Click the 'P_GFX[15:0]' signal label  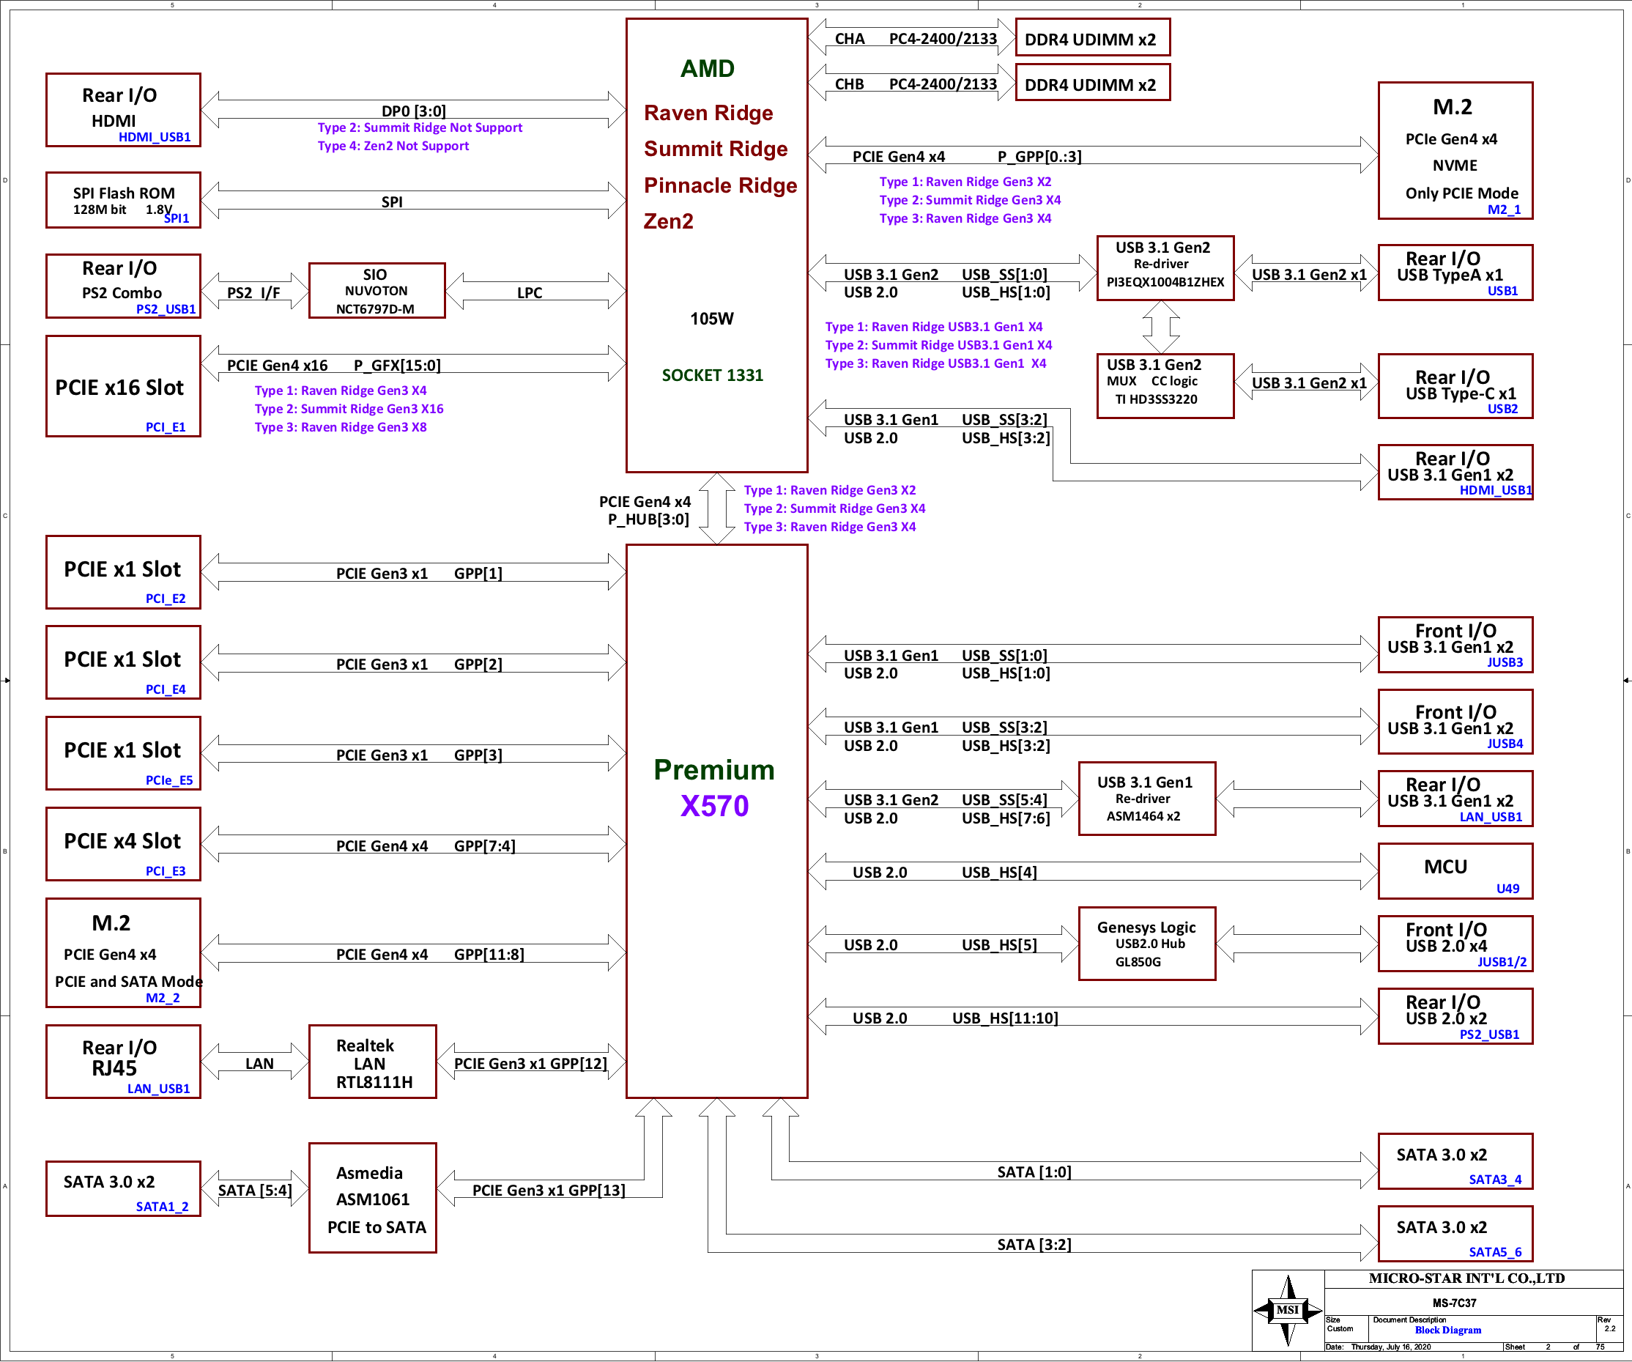[x=397, y=366]
